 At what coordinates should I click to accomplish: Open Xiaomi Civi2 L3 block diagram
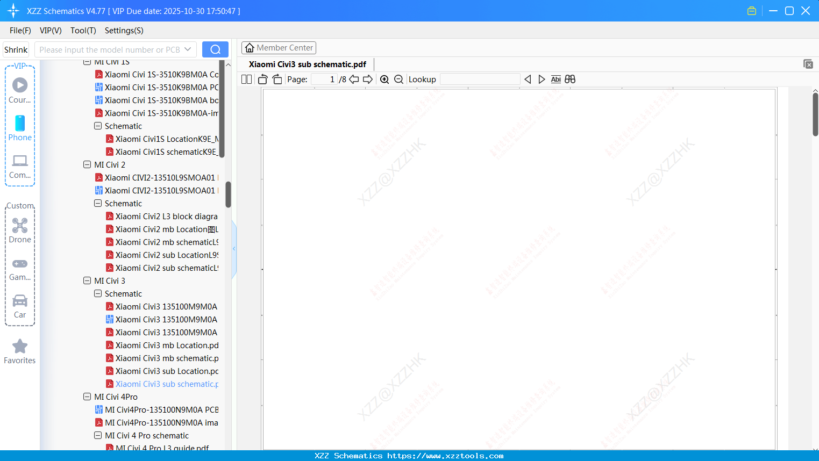[162, 216]
